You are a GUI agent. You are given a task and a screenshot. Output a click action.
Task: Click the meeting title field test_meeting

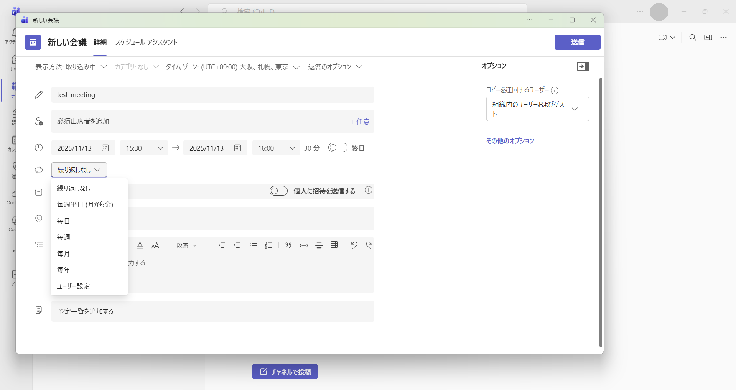point(212,95)
